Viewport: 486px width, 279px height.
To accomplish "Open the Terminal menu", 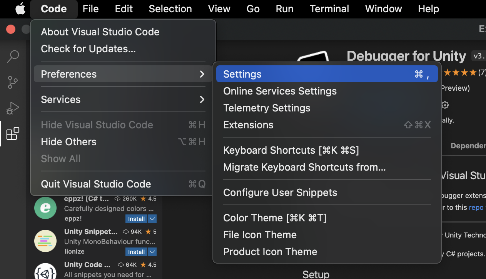I will coord(329,9).
